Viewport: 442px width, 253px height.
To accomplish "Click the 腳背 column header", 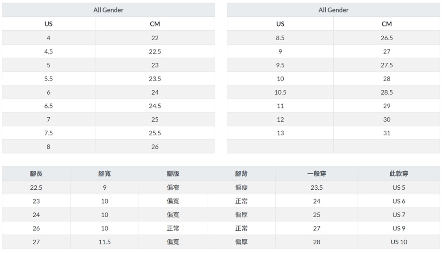I will 241,174.
